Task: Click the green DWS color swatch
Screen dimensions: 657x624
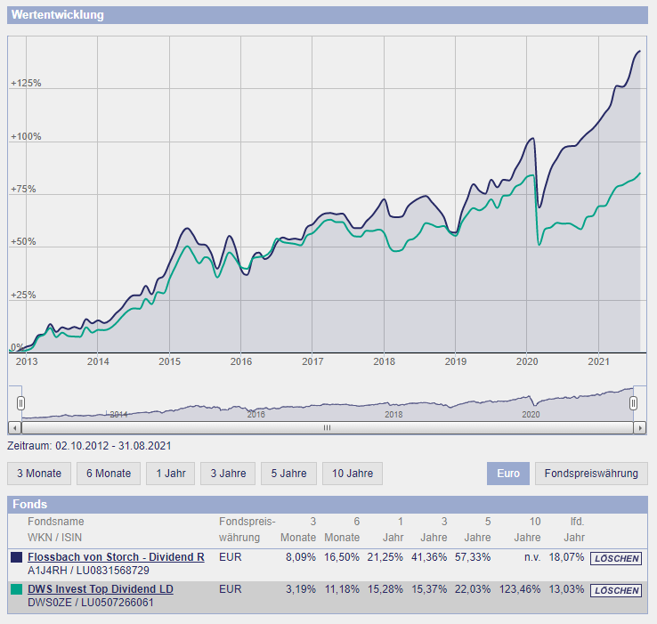Action: point(16,589)
